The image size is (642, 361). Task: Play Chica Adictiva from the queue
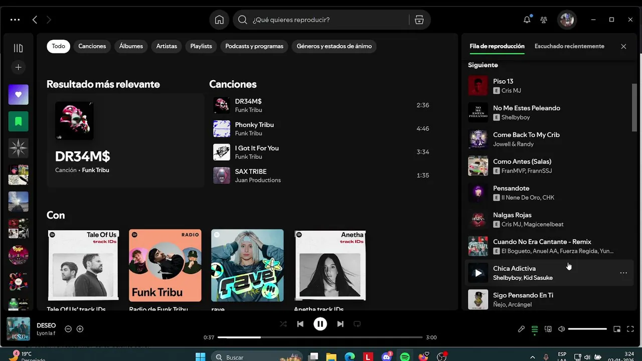pos(478,273)
